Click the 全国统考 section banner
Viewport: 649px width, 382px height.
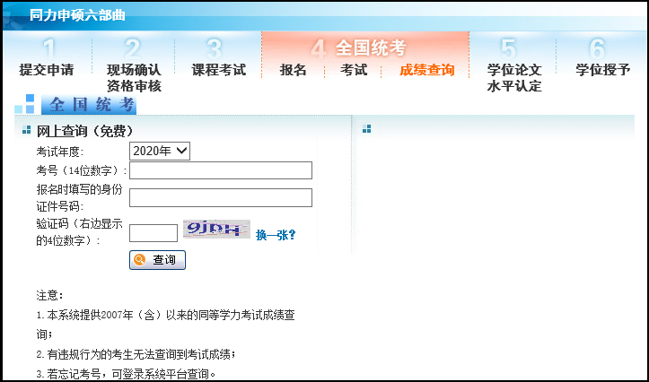tap(89, 104)
